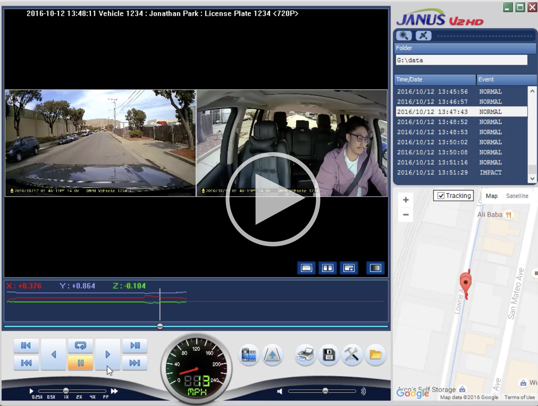Toggle the loop repeat button

pos(81,345)
